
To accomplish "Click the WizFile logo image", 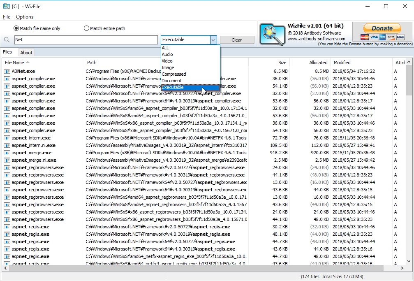I will pos(272,35).
